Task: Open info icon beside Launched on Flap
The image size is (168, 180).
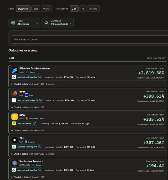Action: point(35,123)
